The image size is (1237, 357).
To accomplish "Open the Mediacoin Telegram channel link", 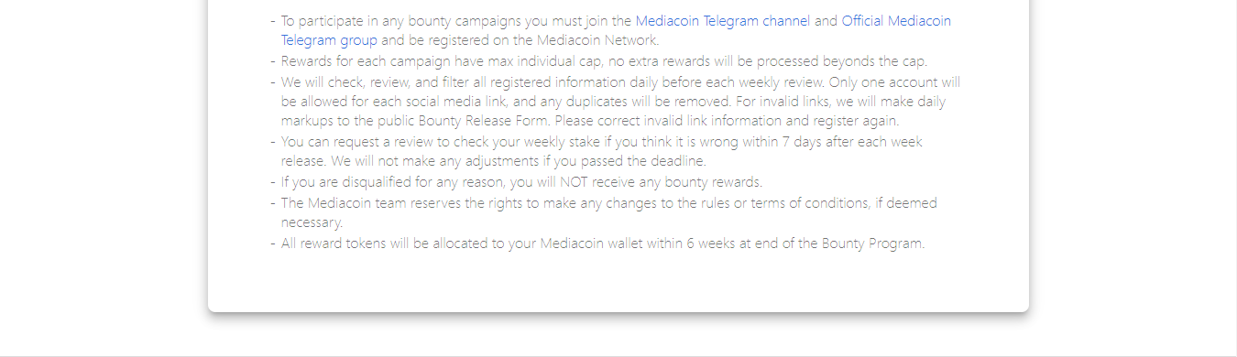I will pos(723,21).
